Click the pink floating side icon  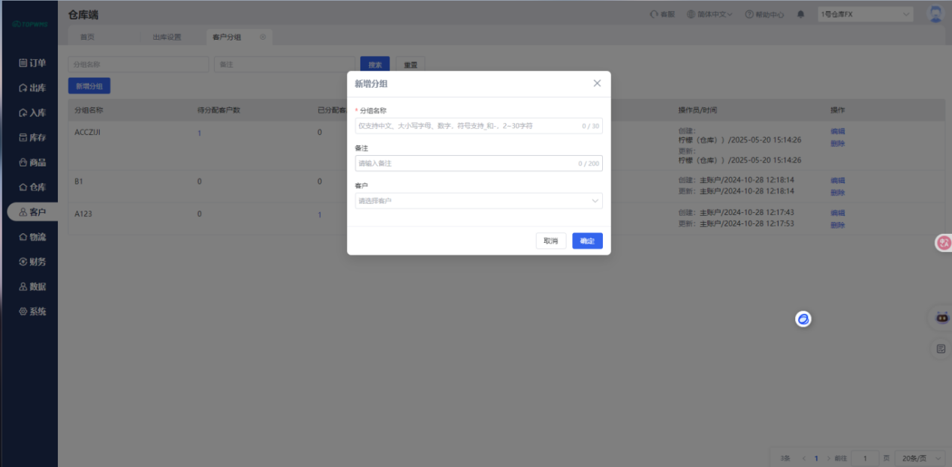tap(944, 242)
